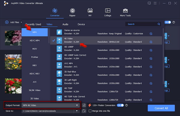The height and width of the screenshot is (116, 180).
Task: Choose the HD 1080P preset
Action: tap(106, 49)
